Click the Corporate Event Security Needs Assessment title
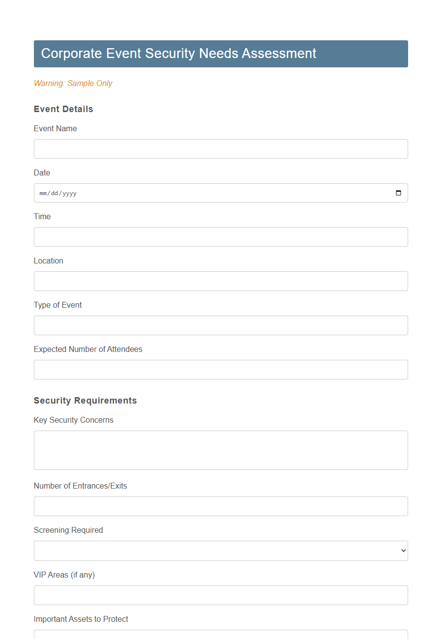This screenshot has width=442, height=639. (179, 54)
